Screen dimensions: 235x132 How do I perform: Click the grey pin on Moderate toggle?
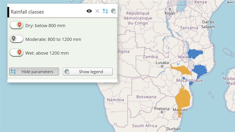click(14, 39)
